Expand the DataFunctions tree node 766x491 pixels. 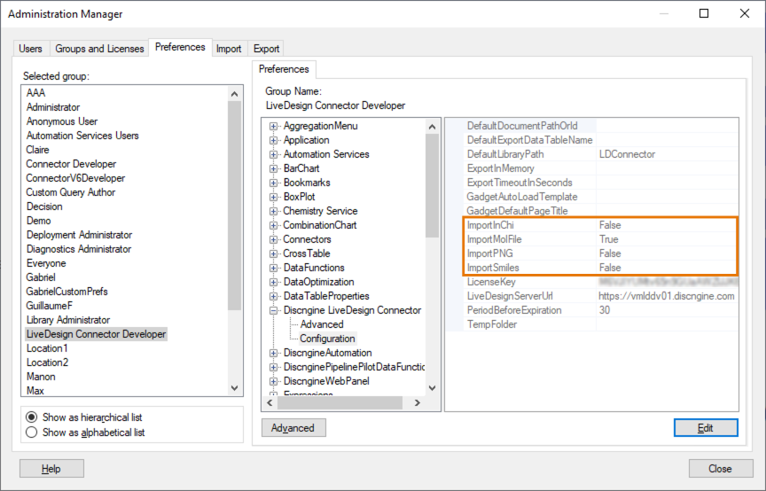[x=274, y=268]
